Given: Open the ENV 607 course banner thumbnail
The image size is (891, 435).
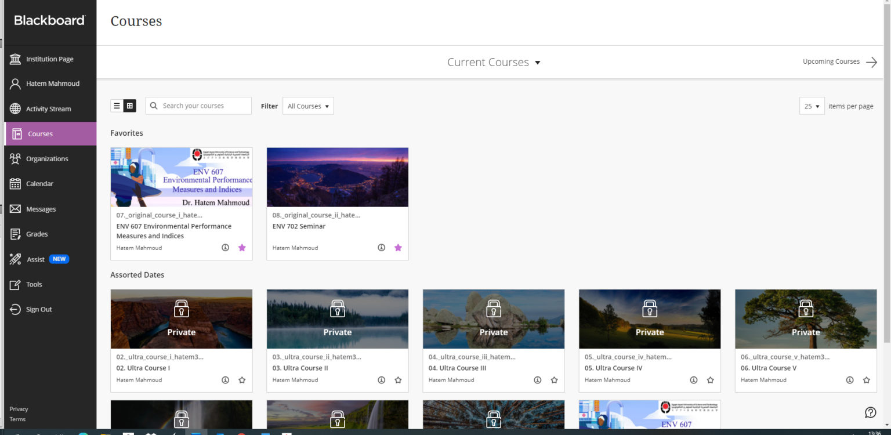Looking at the screenshot, I should (x=182, y=177).
